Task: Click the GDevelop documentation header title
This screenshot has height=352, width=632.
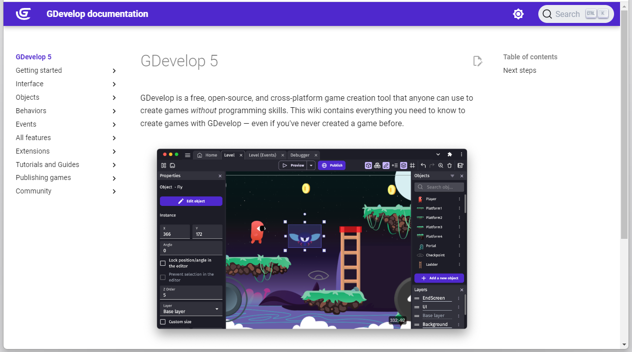Action: click(97, 14)
